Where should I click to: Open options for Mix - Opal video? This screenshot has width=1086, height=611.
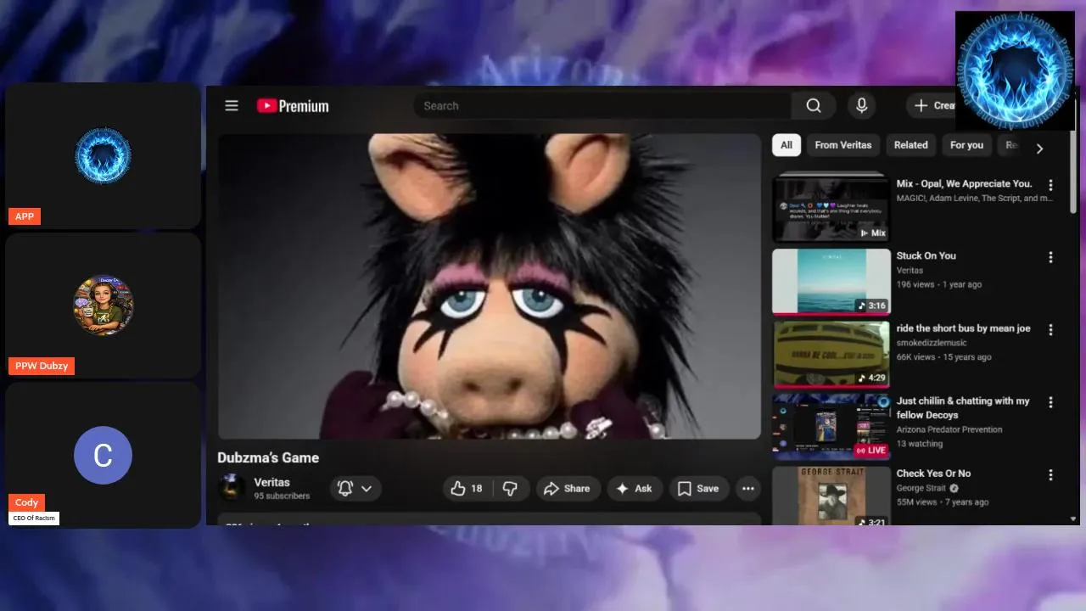[1050, 185]
